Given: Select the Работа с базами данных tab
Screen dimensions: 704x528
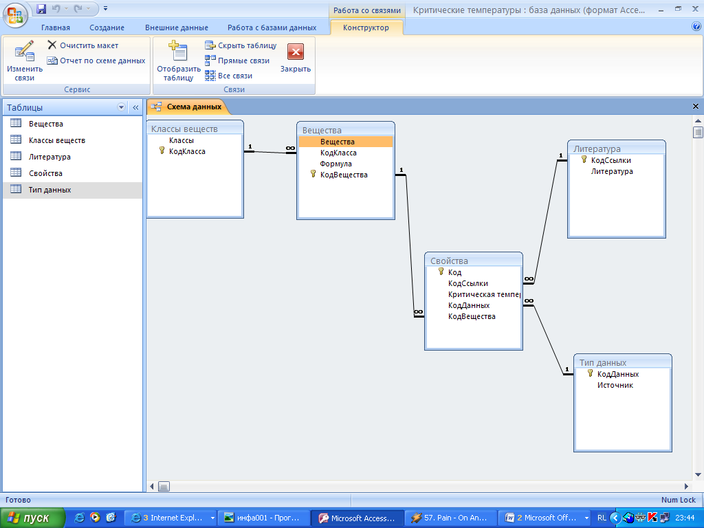Looking at the screenshot, I should [272, 27].
